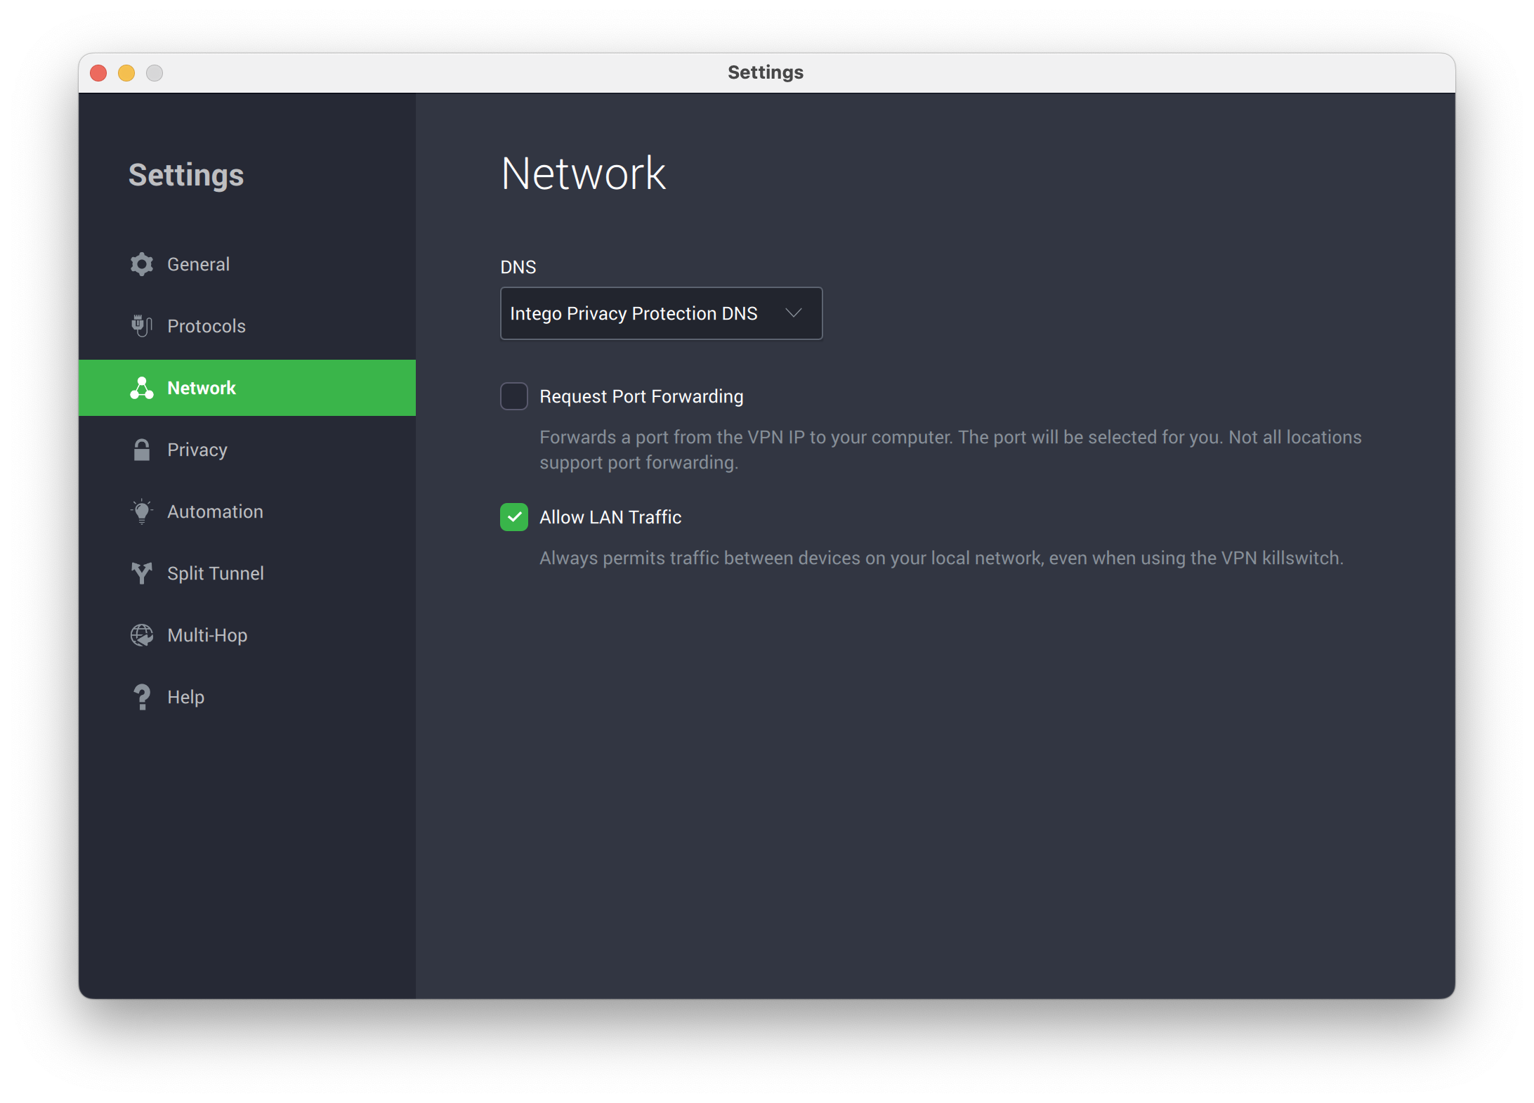
Task: Click the DNS dropdown chevron arrow
Action: click(794, 313)
